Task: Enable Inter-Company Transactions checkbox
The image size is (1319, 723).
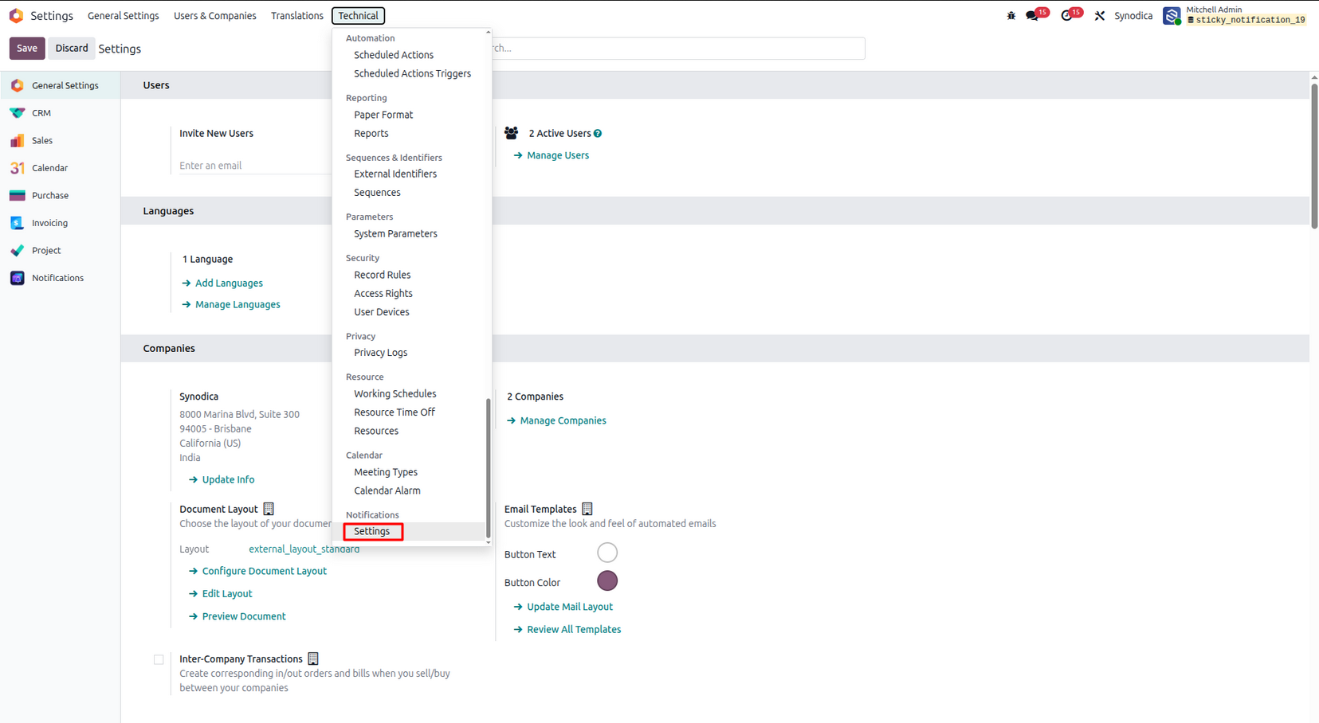Action: click(159, 659)
